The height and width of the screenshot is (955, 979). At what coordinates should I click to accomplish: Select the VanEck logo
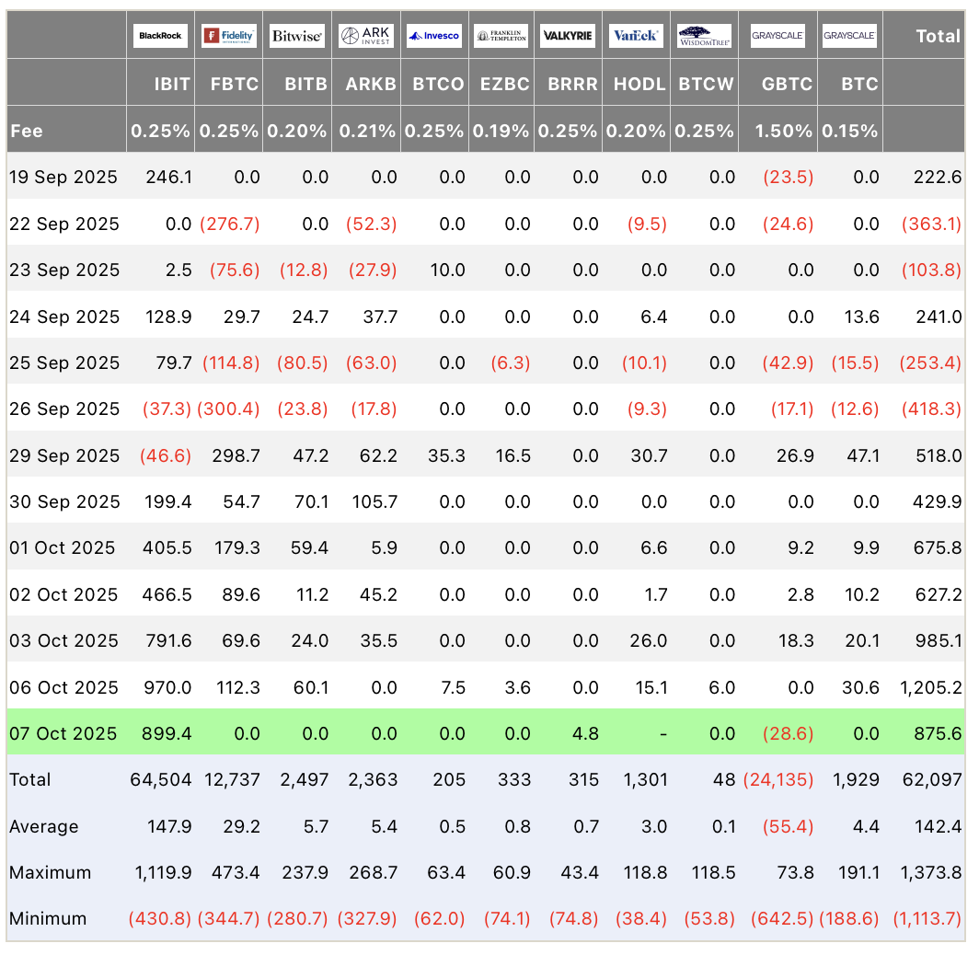tap(636, 36)
